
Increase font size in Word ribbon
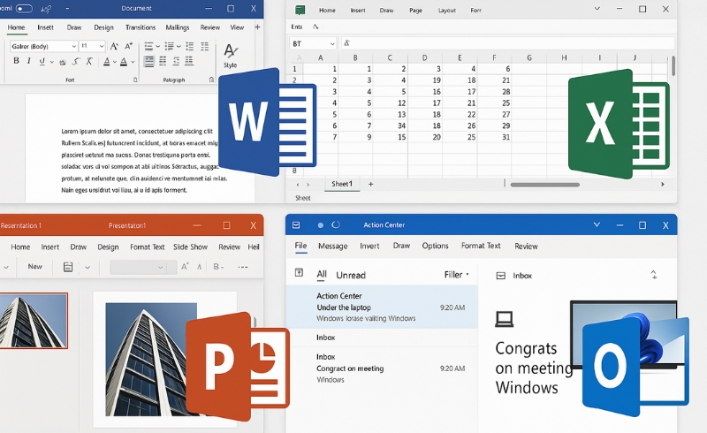pos(114,46)
